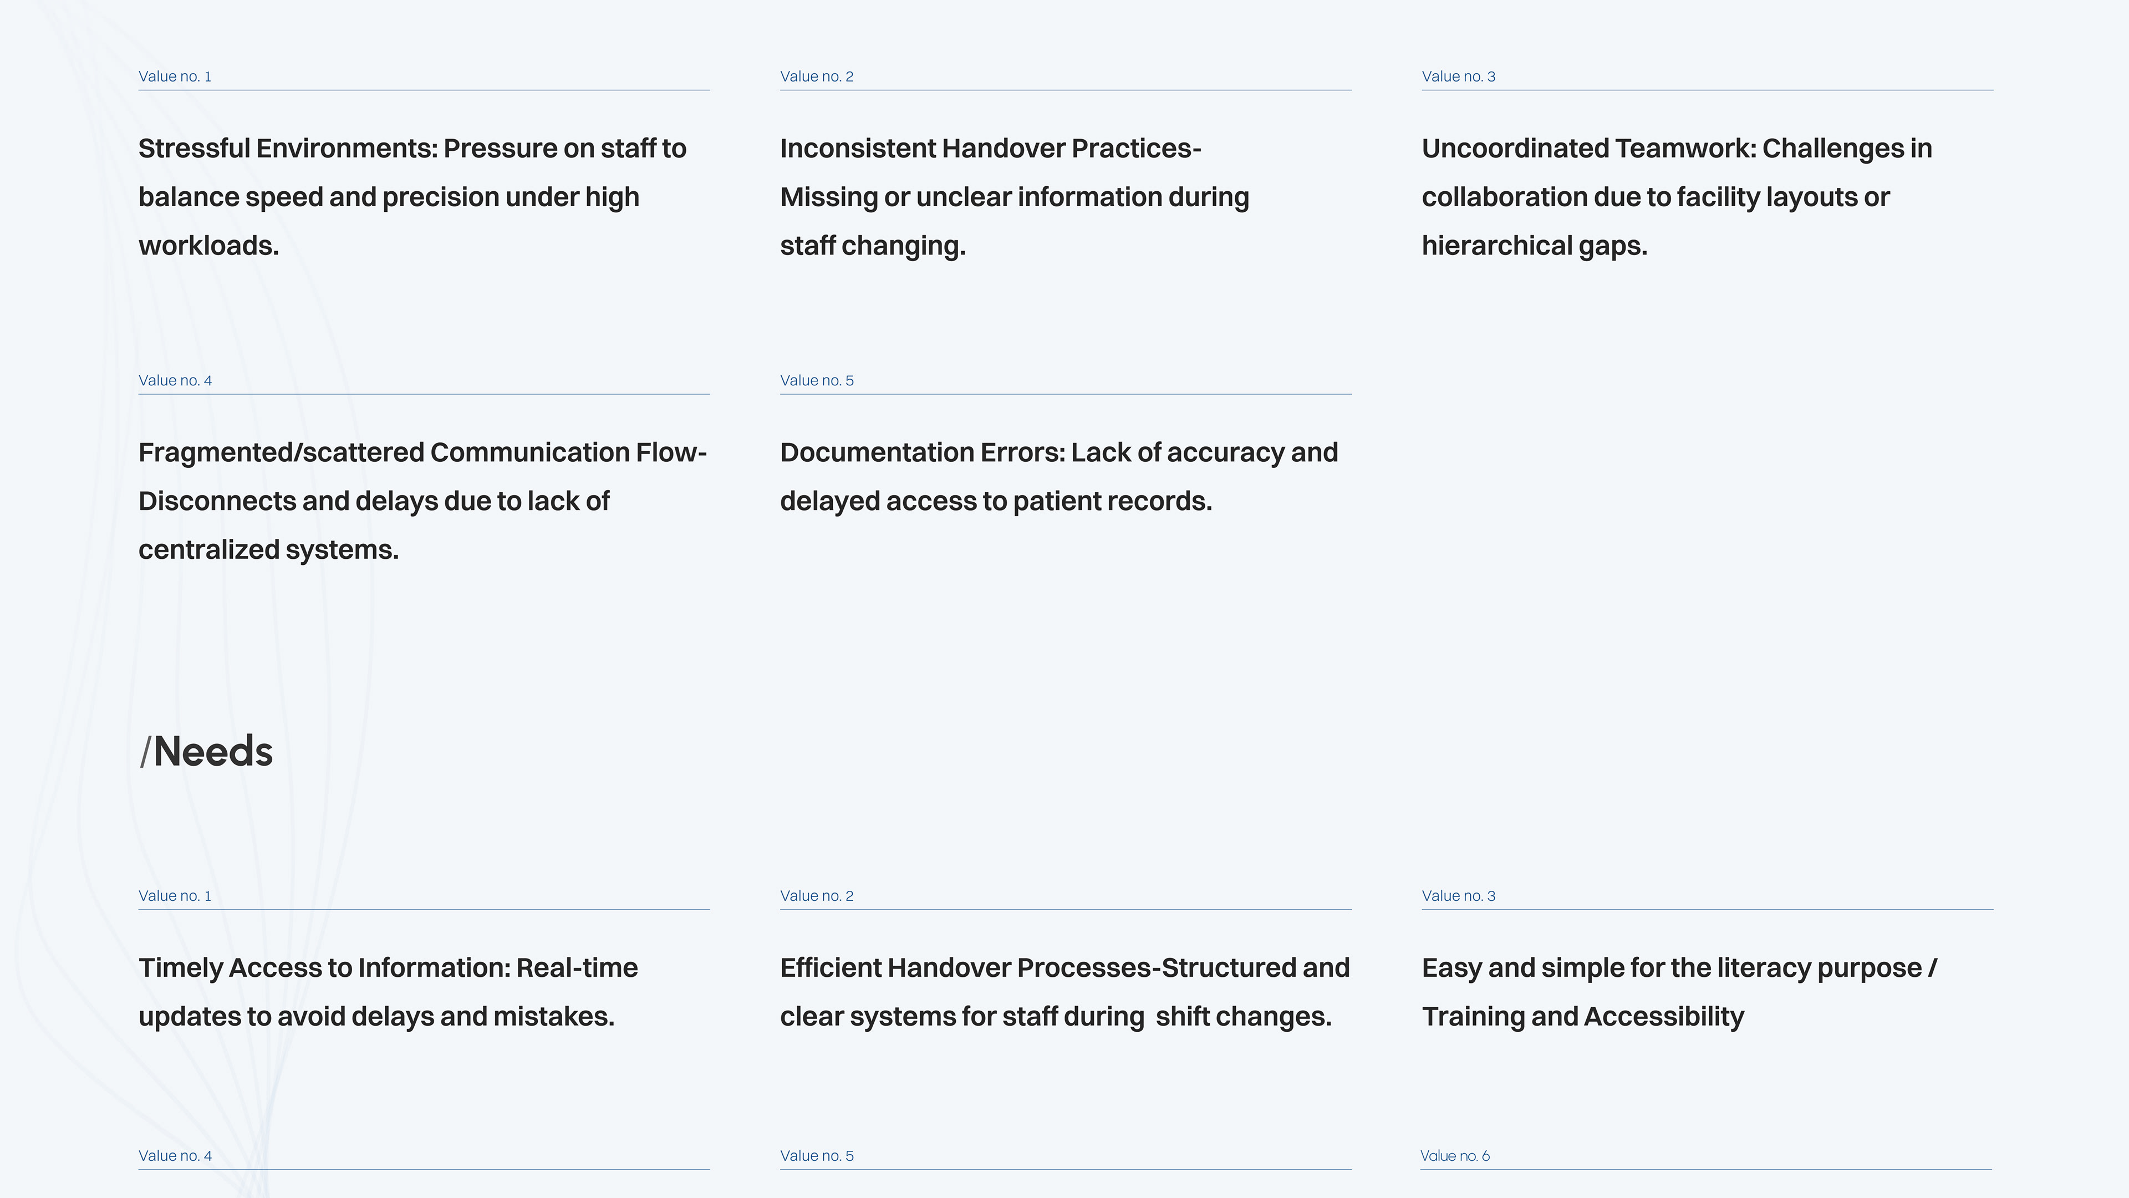Click the Uncoordinated Teamwork text block
This screenshot has width=2129, height=1198.
tap(1676, 197)
